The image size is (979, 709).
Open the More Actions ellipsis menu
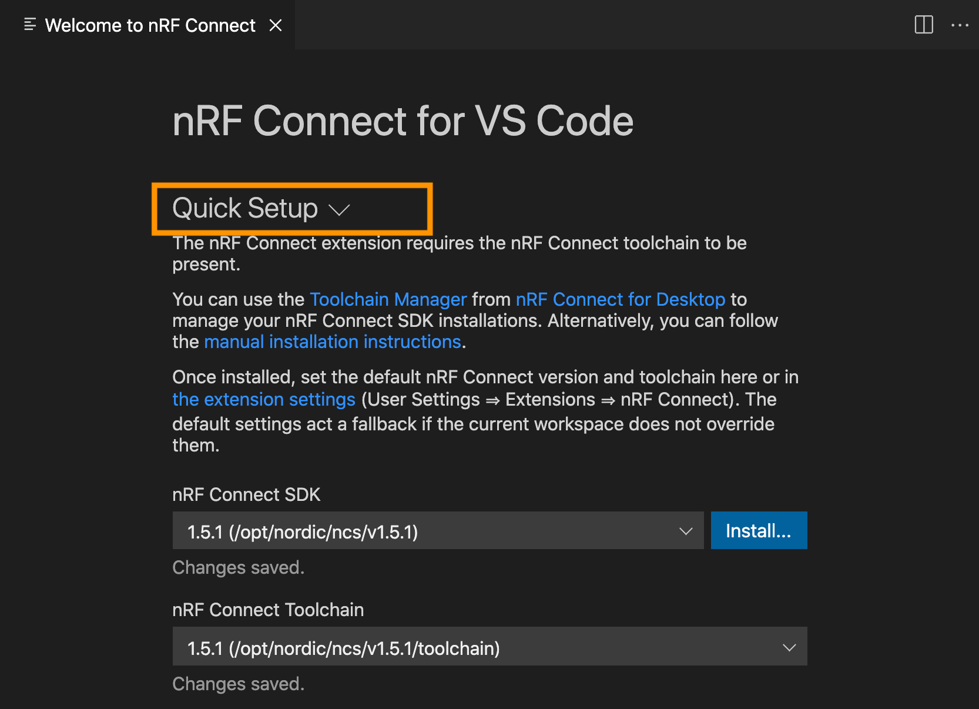click(960, 25)
